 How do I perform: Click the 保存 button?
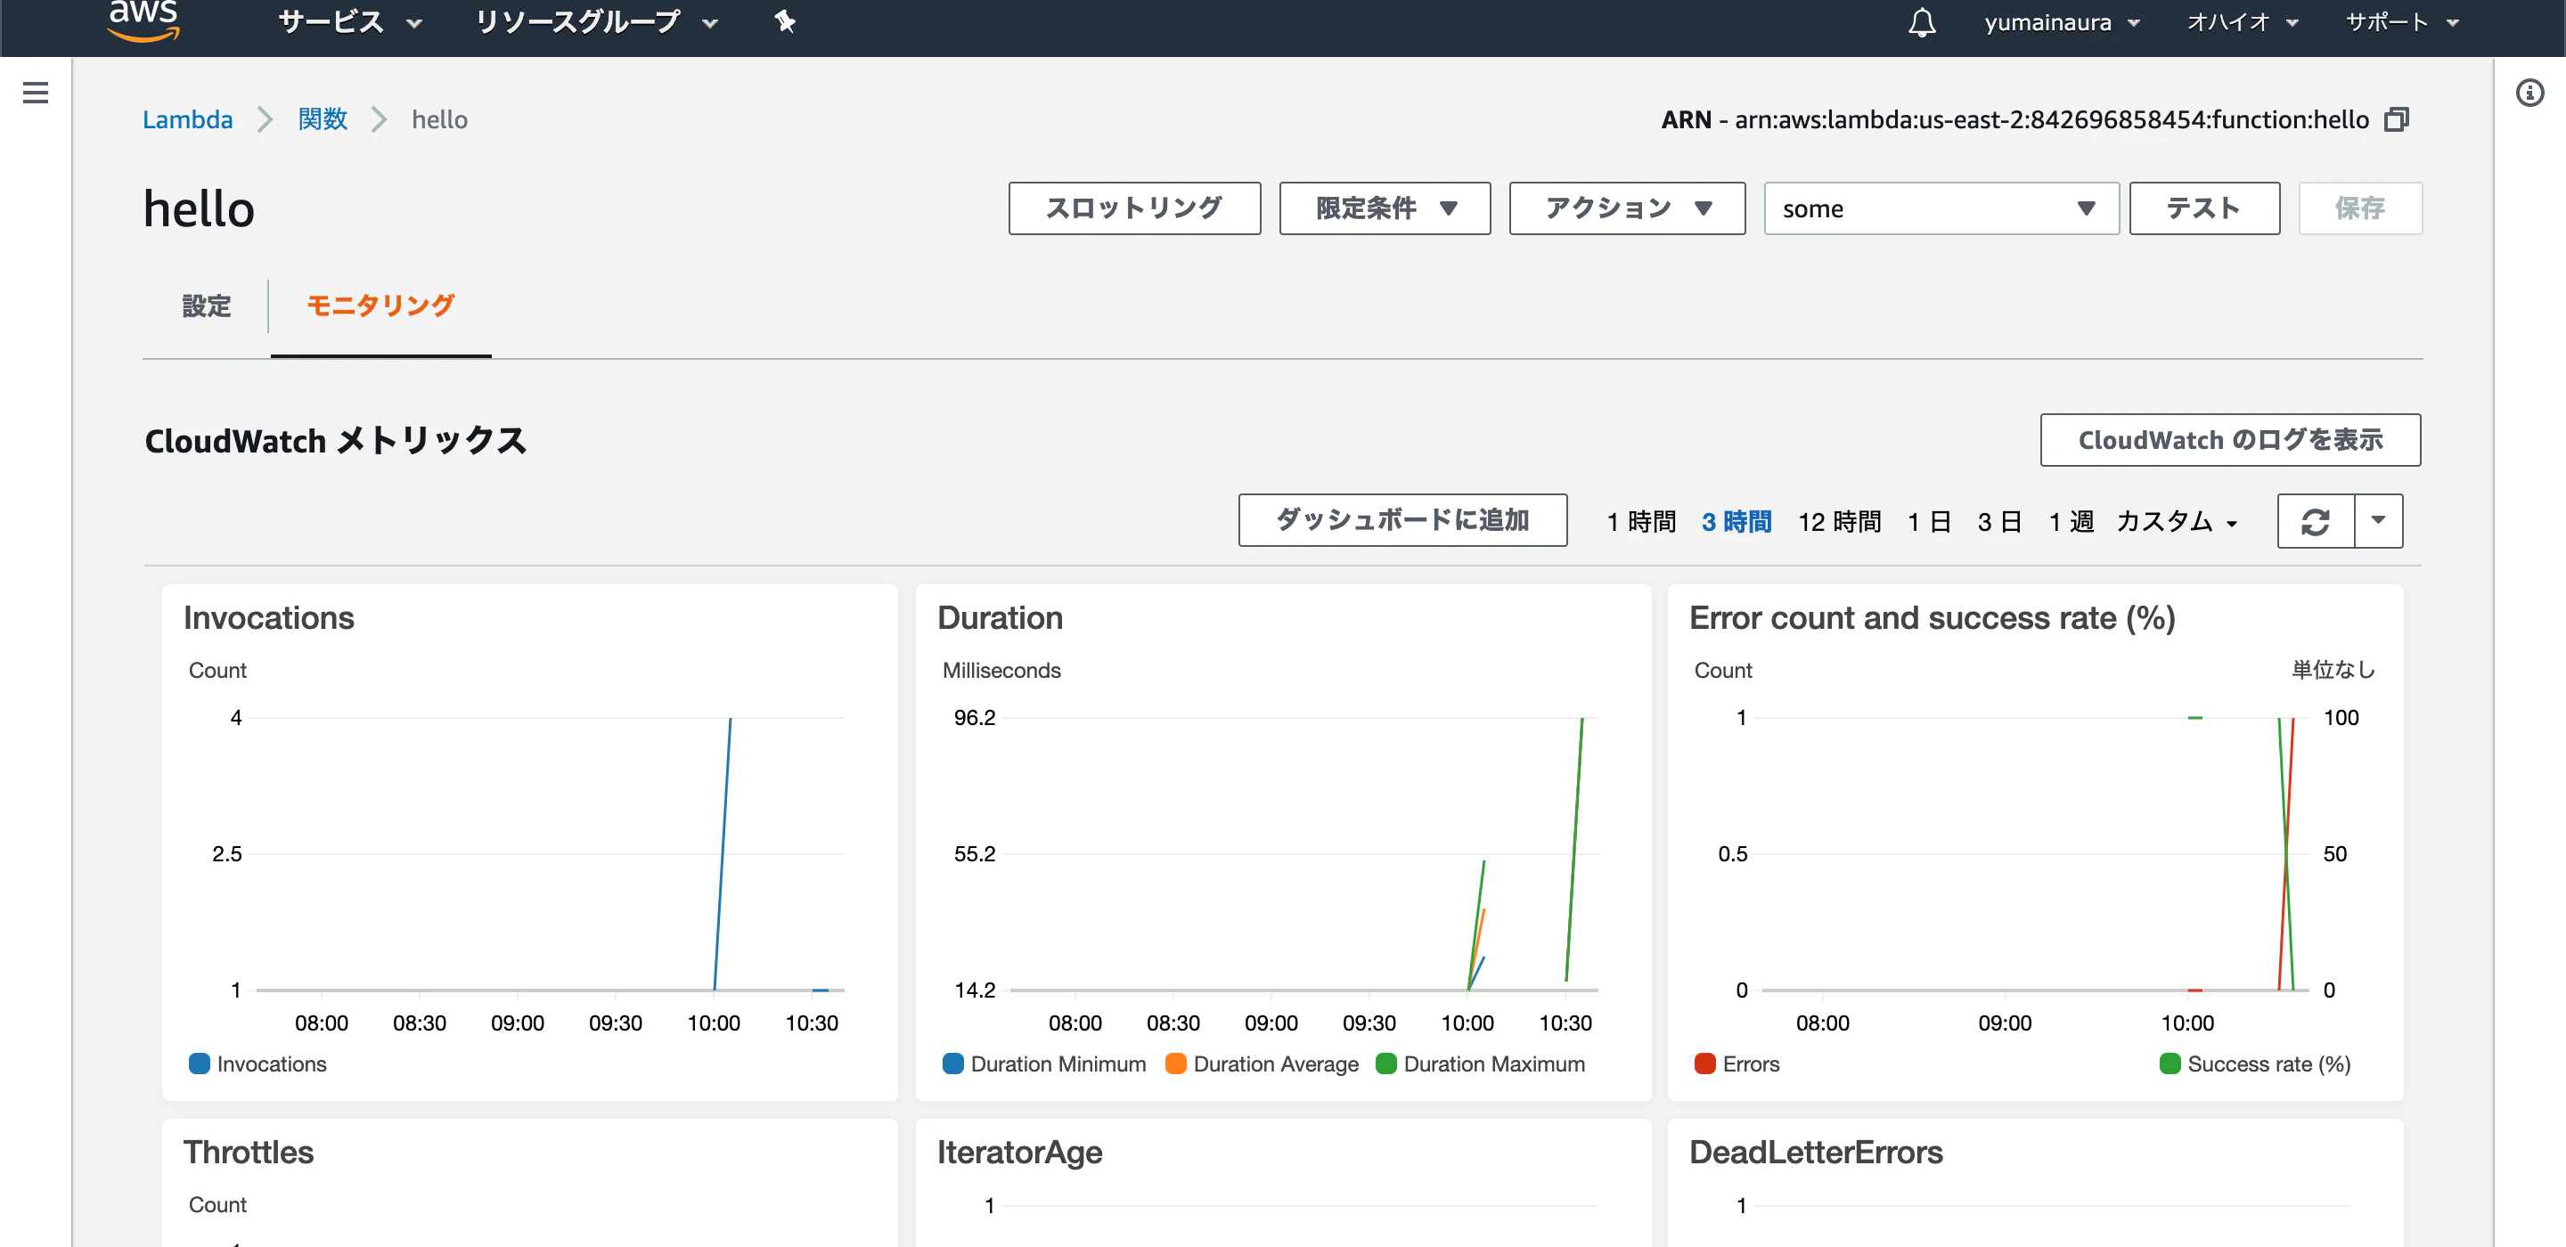point(2360,208)
